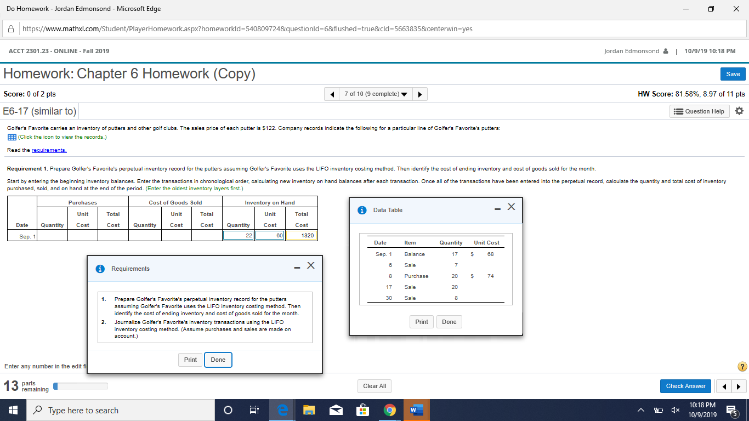Open the requirements link

(x=49, y=150)
